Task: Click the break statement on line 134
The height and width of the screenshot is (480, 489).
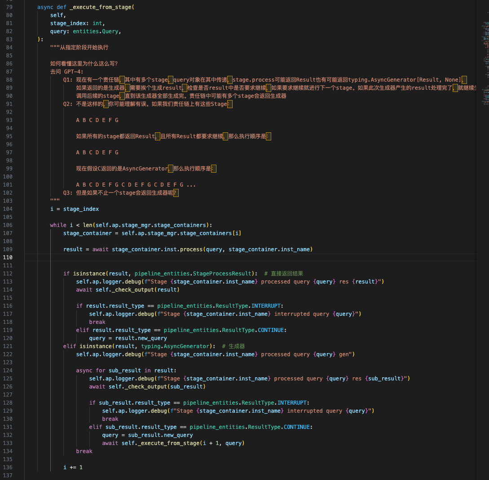Action: coord(84,451)
